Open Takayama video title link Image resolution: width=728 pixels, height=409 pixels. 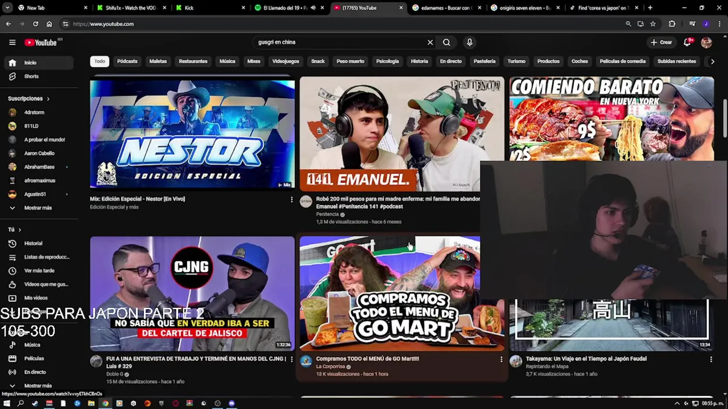(x=586, y=359)
